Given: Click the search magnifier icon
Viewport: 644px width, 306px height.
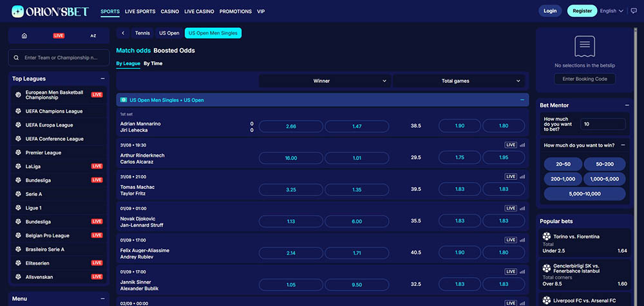Looking at the screenshot, I should (16, 58).
